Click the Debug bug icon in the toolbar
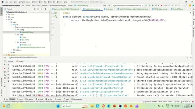The width and height of the screenshot is (195, 109). 150,5
